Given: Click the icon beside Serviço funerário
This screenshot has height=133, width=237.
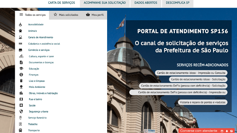Looking at the screenshot, I should coord(21,118).
